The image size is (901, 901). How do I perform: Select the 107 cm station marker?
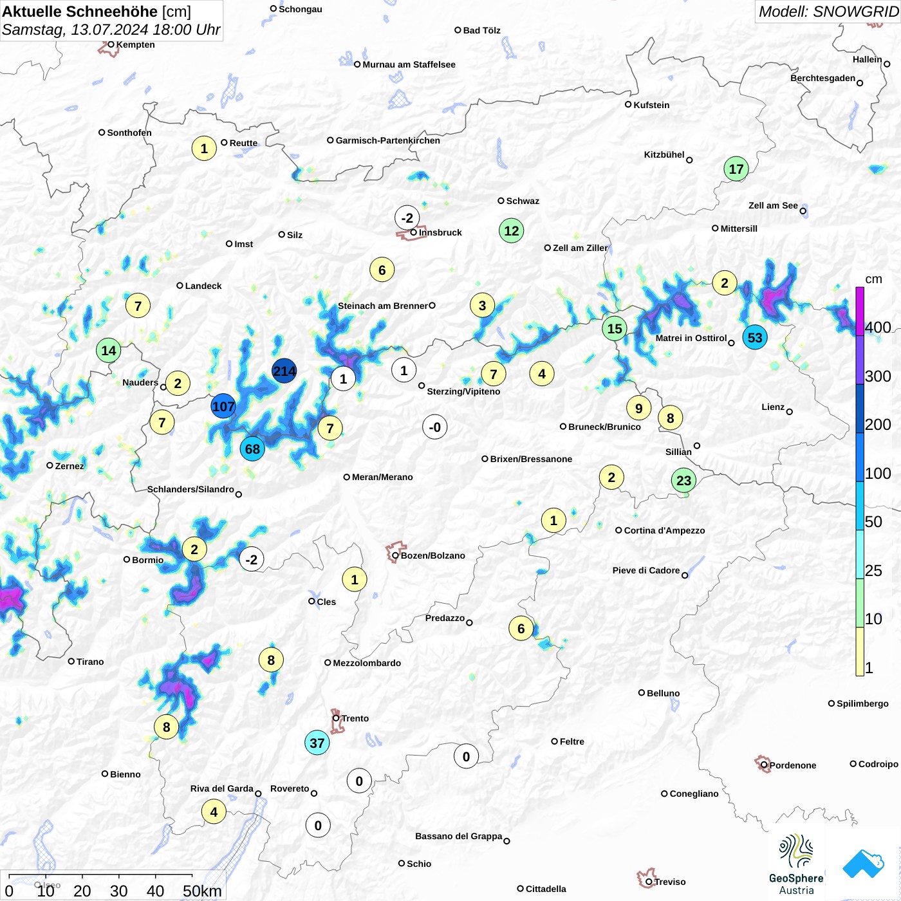pos(223,407)
